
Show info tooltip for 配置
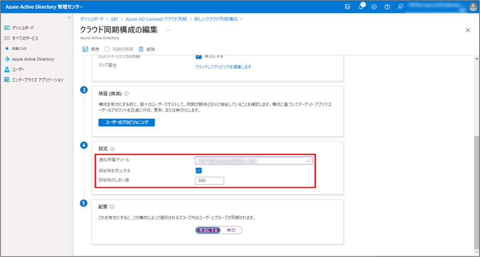point(112,207)
